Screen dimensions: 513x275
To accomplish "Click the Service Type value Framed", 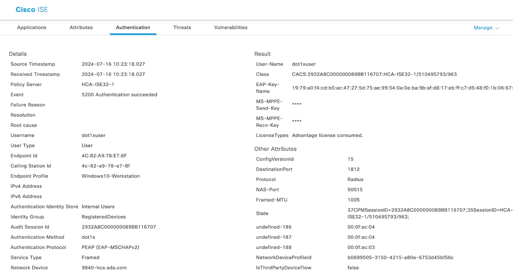I will click(90, 258).
